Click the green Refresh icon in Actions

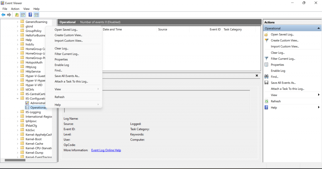point(266,101)
